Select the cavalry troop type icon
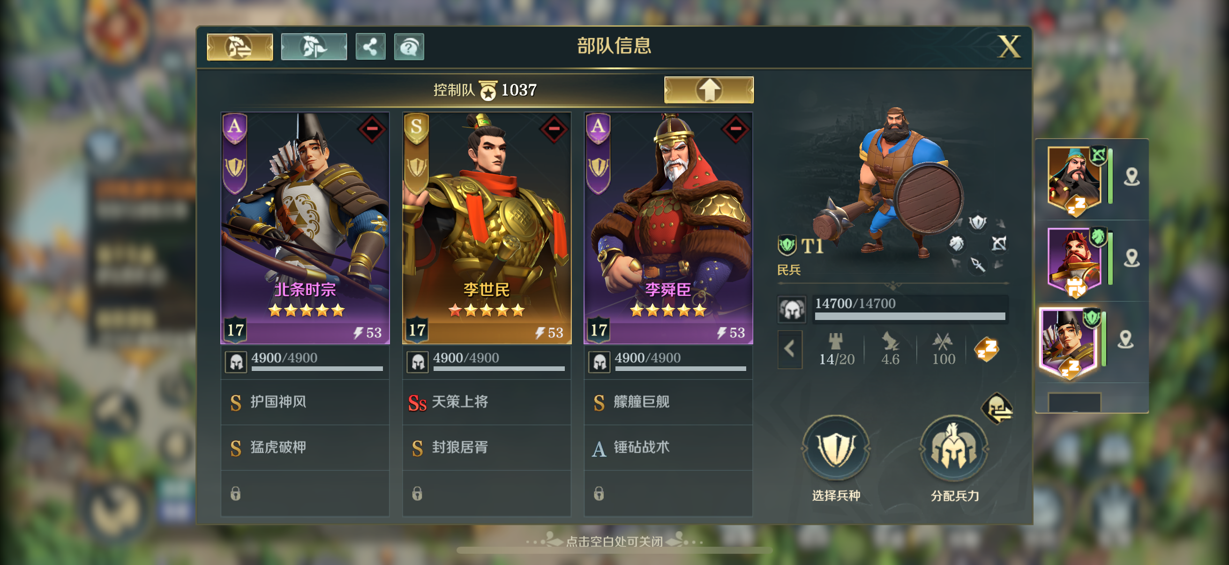 [956, 244]
